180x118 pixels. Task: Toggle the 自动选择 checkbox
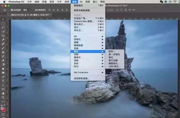coord(12,10)
